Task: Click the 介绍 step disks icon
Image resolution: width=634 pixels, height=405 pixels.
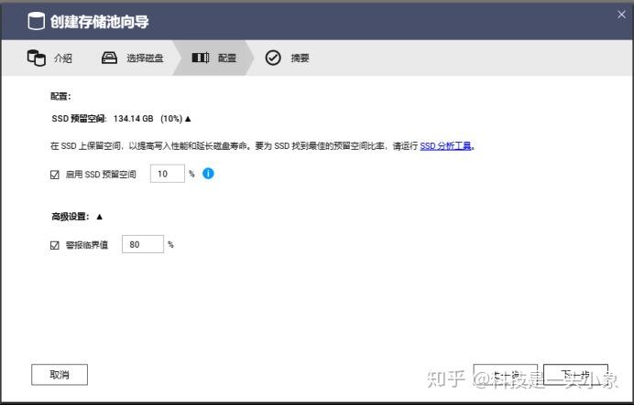Action: tap(37, 58)
